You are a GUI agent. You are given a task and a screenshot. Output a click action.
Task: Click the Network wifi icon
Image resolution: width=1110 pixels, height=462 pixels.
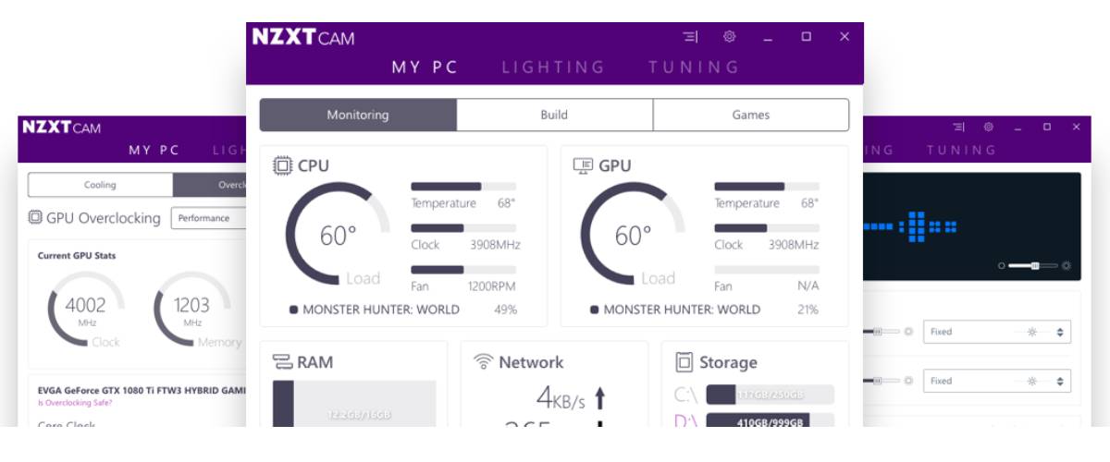click(483, 362)
